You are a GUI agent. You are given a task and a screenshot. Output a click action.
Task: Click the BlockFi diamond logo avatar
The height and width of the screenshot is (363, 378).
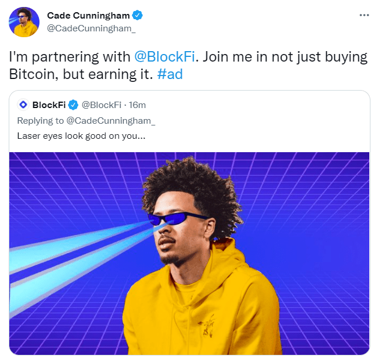click(x=23, y=105)
